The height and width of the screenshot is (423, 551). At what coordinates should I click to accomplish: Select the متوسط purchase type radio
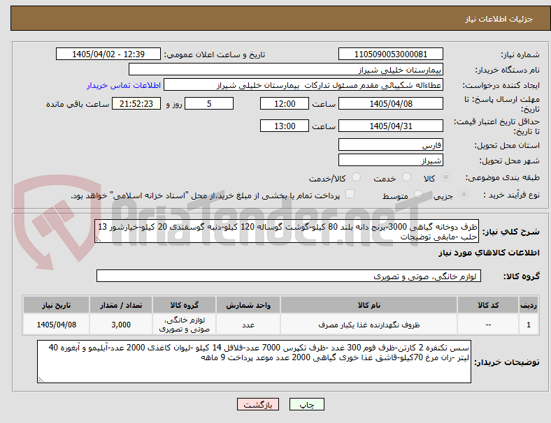click(418, 195)
